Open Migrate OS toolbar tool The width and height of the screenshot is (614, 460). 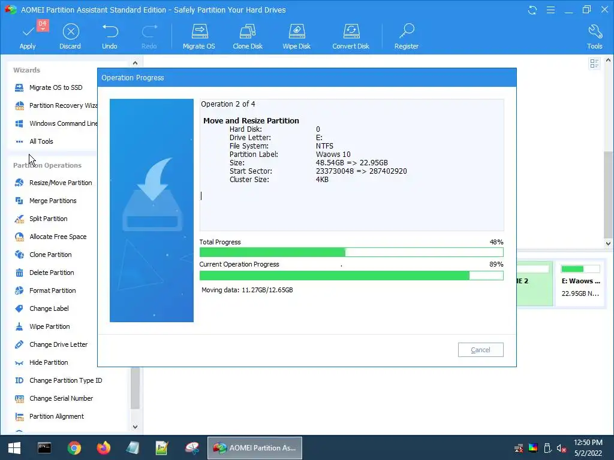click(199, 37)
